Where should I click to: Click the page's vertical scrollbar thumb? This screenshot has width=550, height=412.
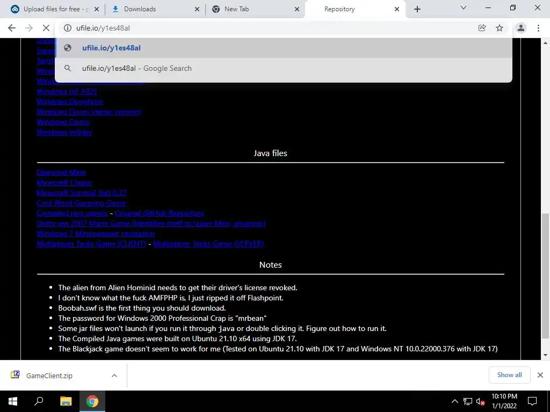click(x=545, y=275)
